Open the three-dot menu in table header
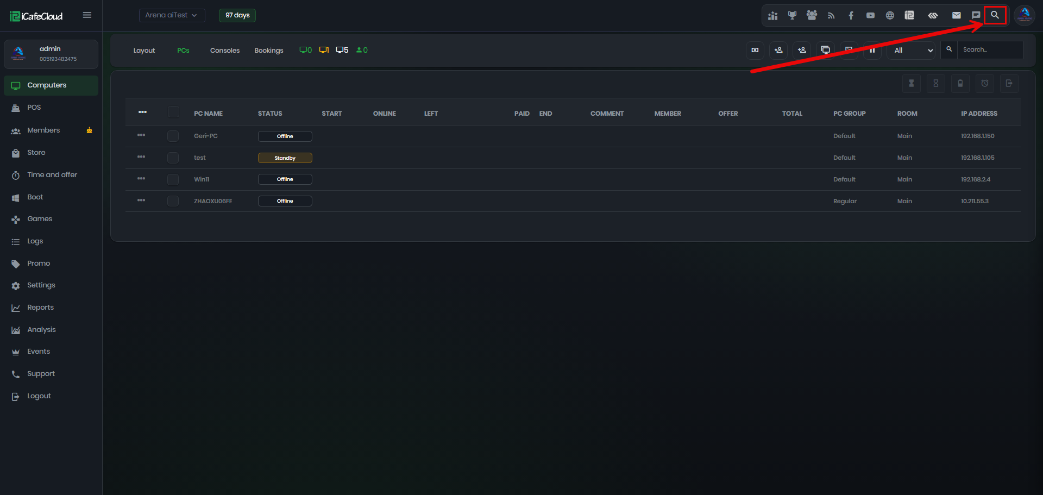The image size is (1043, 495). (x=142, y=112)
